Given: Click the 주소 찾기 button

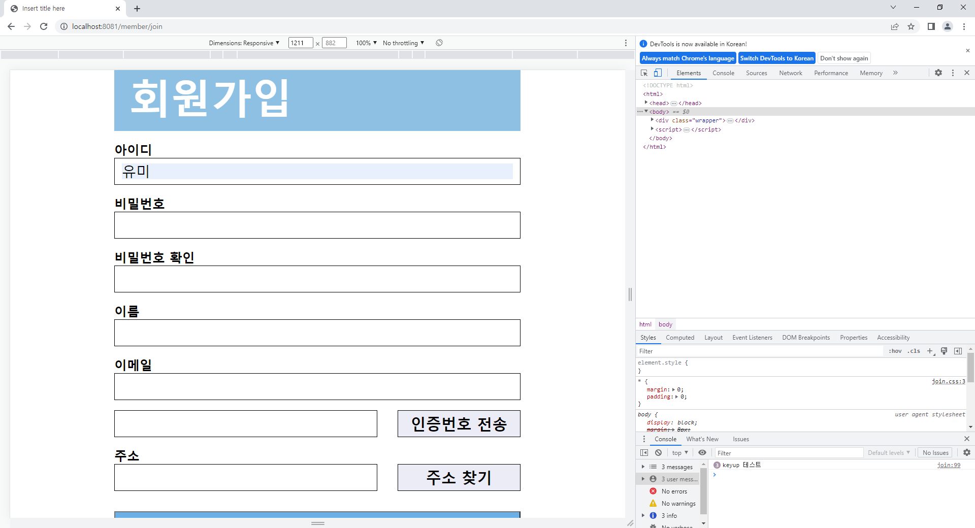Looking at the screenshot, I should pyautogui.click(x=459, y=478).
